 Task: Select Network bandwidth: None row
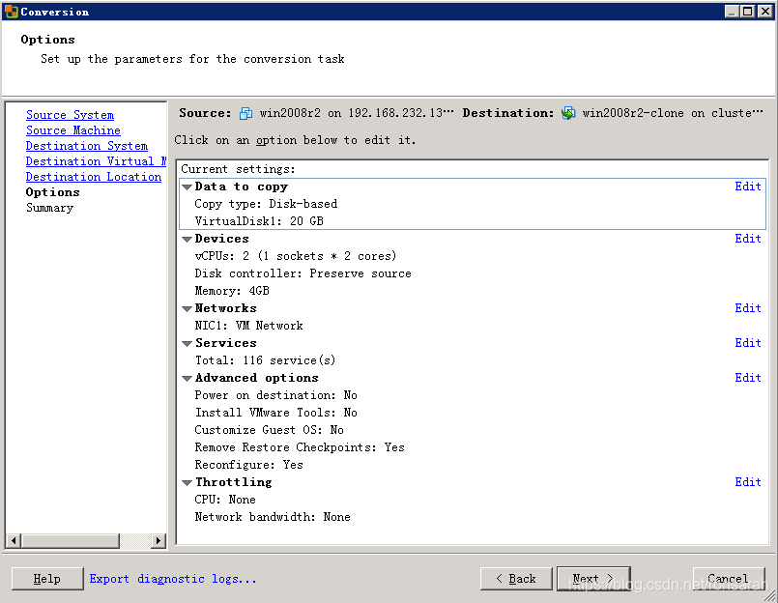point(273,517)
